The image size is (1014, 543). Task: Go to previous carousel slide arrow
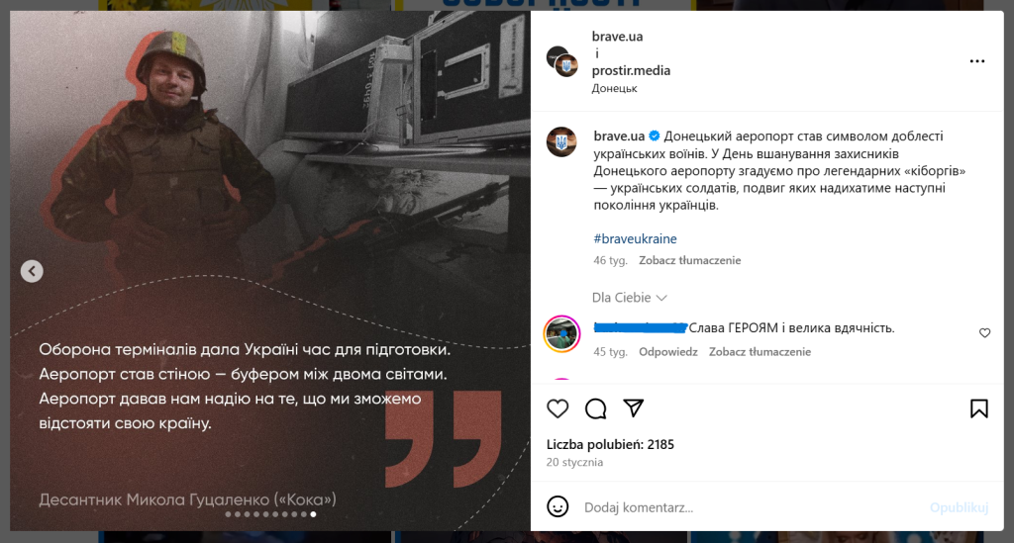pyautogui.click(x=32, y=271)
